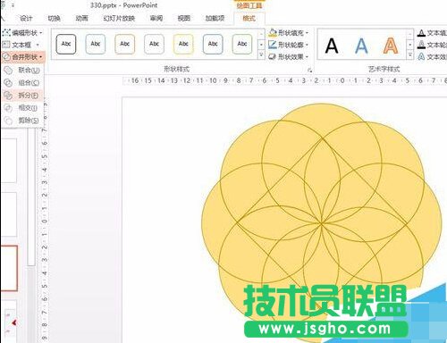The width and height of the screenshot is (447, 343).
Task: Choose 组合 (Combine) in merge menu
Action: pyautogui.click(x=22, y=83)
